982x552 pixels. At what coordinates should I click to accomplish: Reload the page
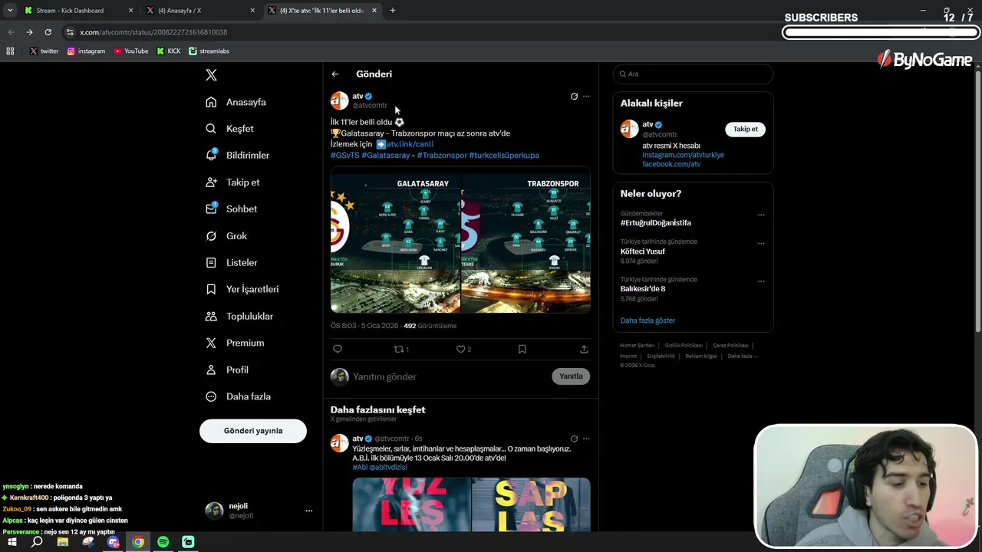48,32
